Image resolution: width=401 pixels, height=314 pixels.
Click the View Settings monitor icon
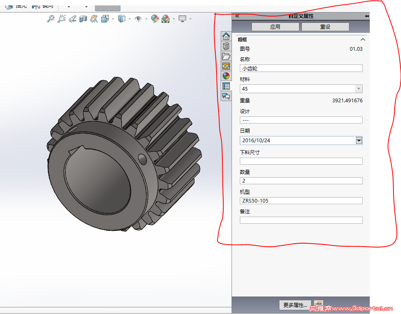click(182, 19)
